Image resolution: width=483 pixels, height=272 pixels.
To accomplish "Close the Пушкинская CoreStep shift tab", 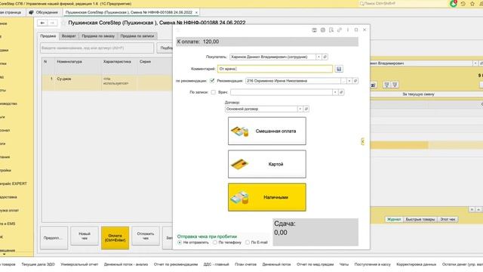I will click(x=196, y=12).
